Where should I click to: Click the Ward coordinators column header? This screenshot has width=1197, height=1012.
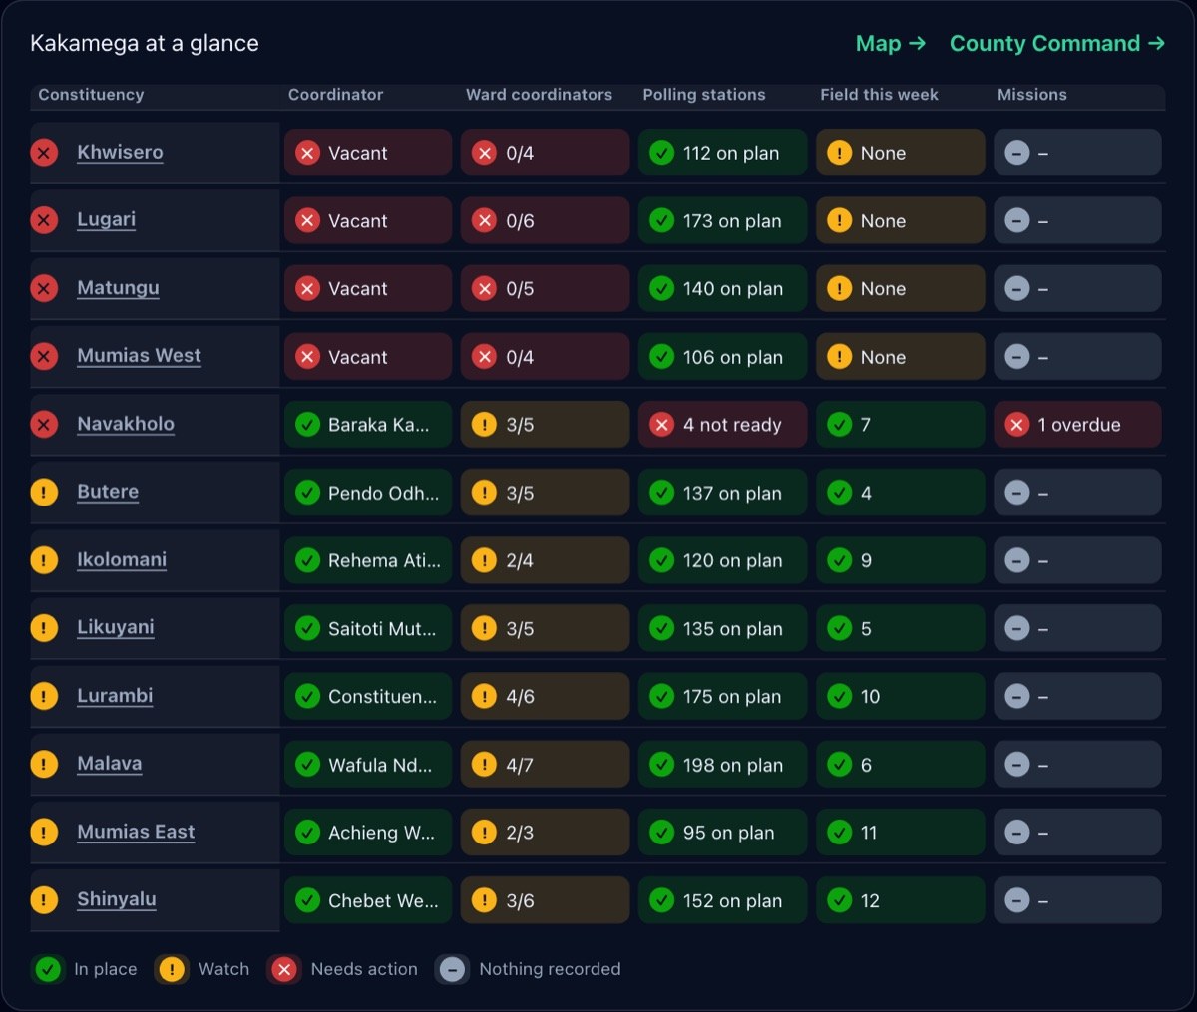point(539,95)
